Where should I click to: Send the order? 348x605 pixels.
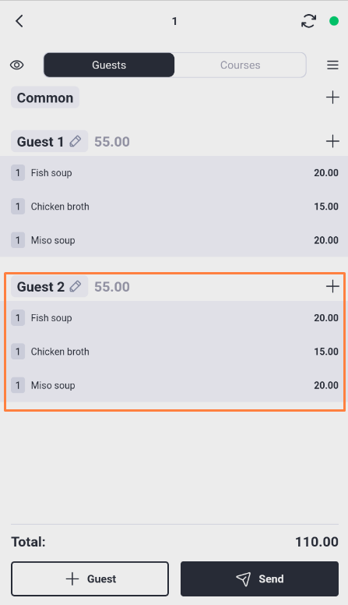(259, 578)
